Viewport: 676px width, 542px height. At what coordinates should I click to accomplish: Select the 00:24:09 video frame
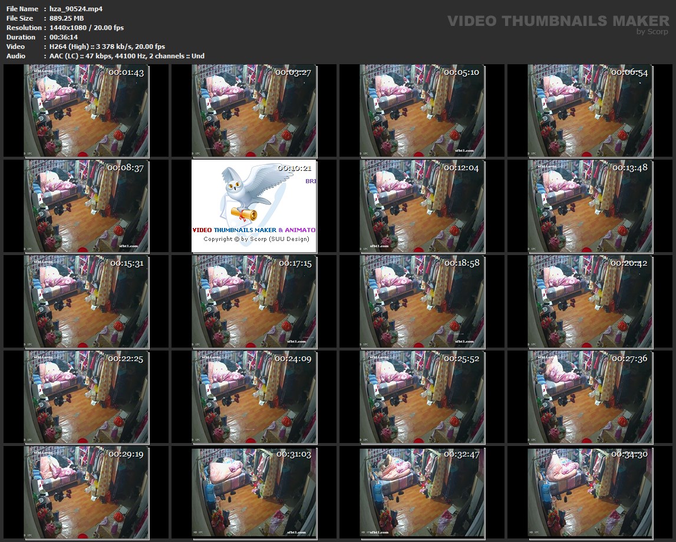coord(254,397)
